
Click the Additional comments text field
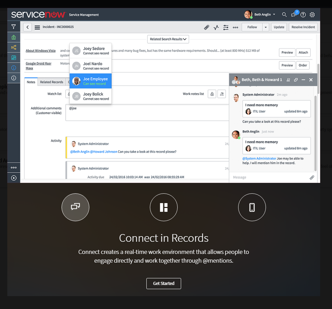pos(147,113)
